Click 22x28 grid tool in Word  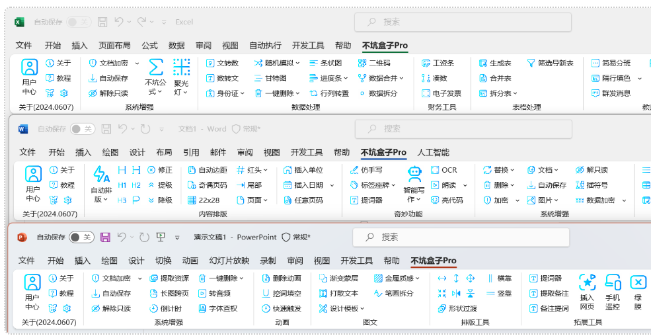(x=204, y=200)
